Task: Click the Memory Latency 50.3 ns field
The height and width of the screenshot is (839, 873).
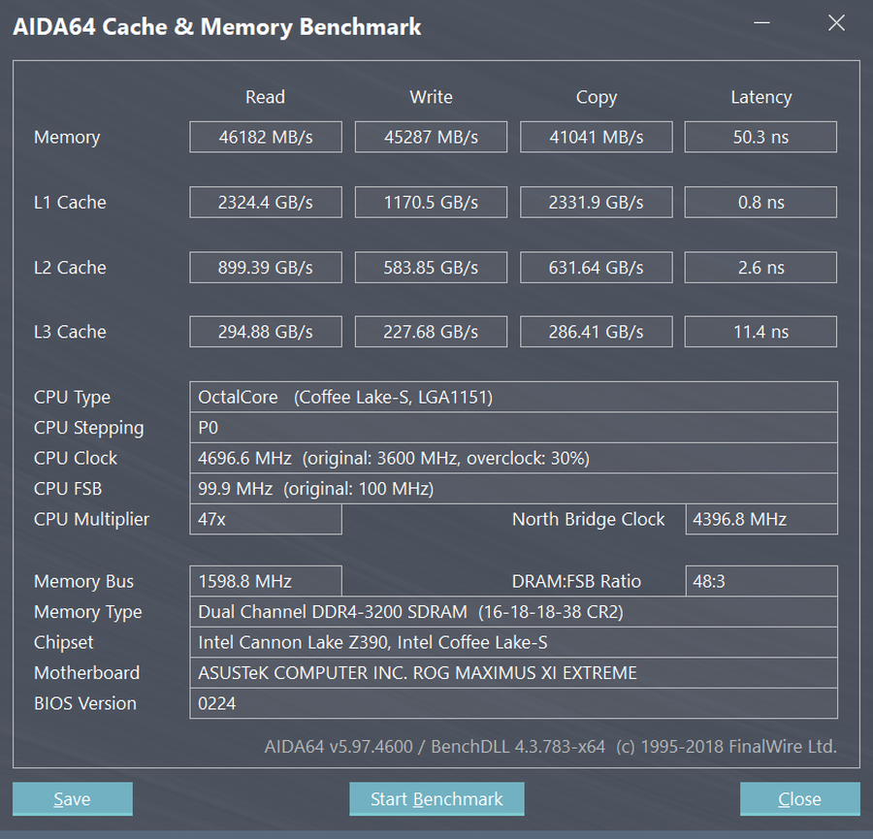Action: coord(760,137)
